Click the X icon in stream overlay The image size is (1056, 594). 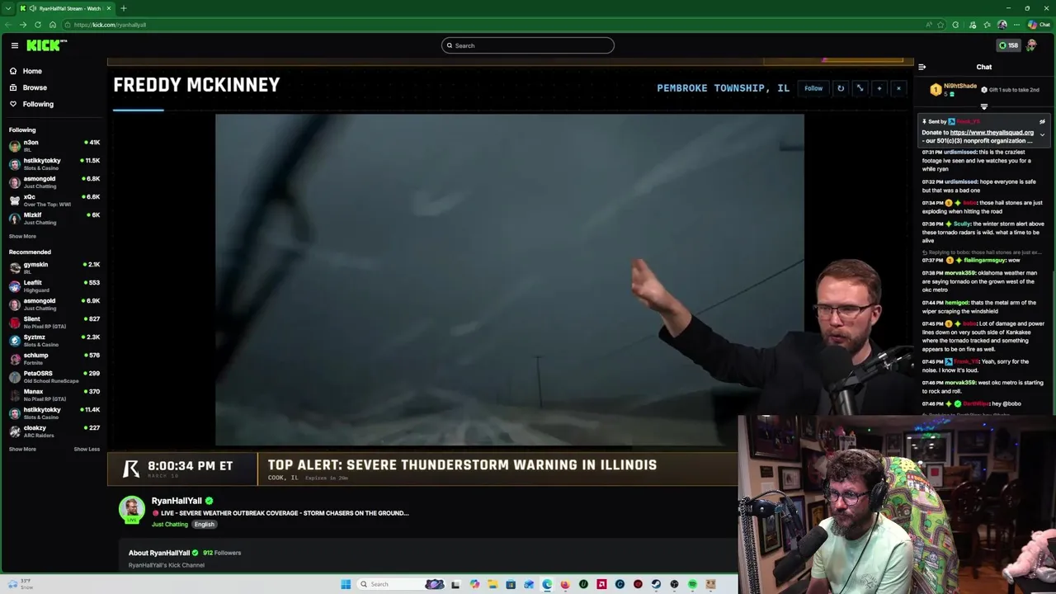898,88
